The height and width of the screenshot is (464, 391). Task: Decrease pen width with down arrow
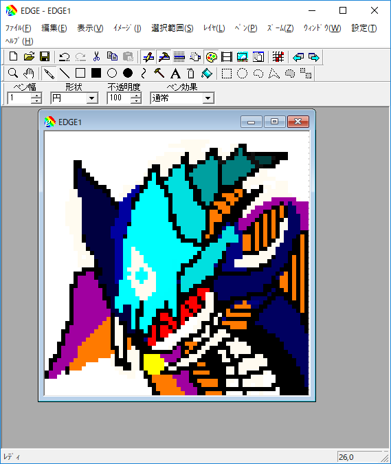(36, 100)
